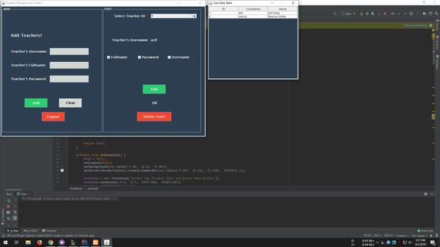
Task: Click the UserName column header in User Data Table
Action: point(253,9)
